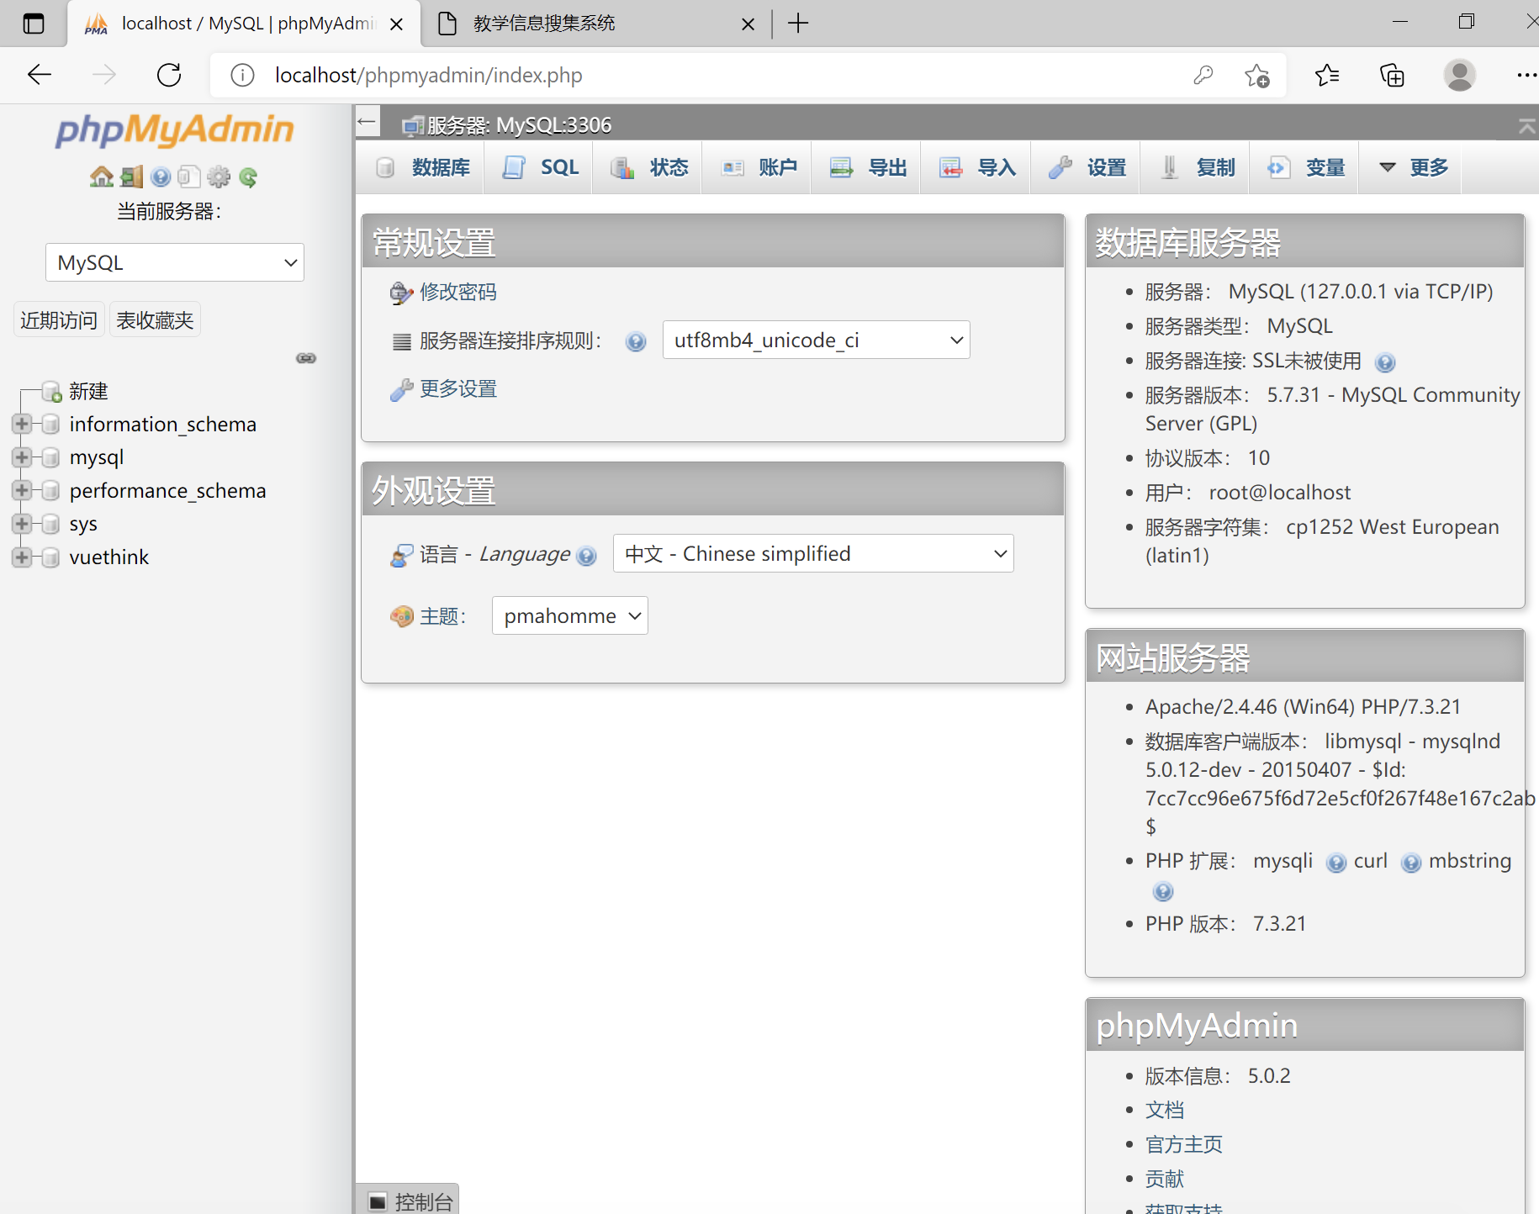Expand the vuethink database node
This screenshot has width=1539, height=1214.
point(22,557)
